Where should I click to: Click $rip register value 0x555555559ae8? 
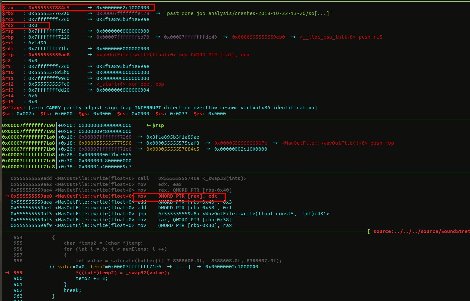49,55
